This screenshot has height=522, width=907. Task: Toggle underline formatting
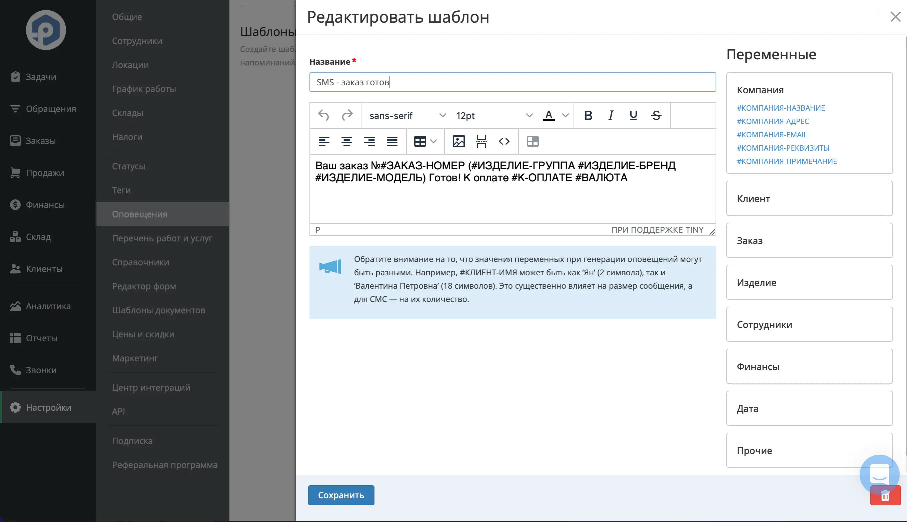point(633,115)
